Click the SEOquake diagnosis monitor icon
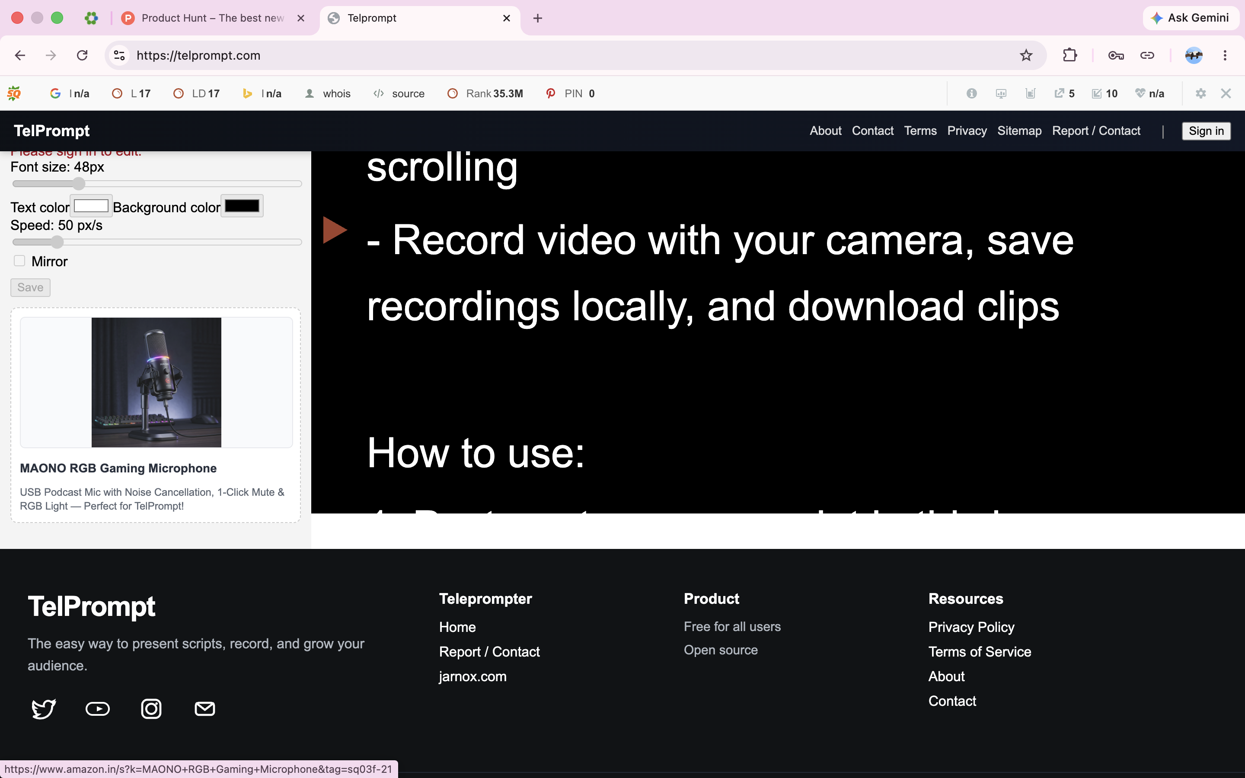This screenshot has width=1245, height=778. pos(1001,93)
